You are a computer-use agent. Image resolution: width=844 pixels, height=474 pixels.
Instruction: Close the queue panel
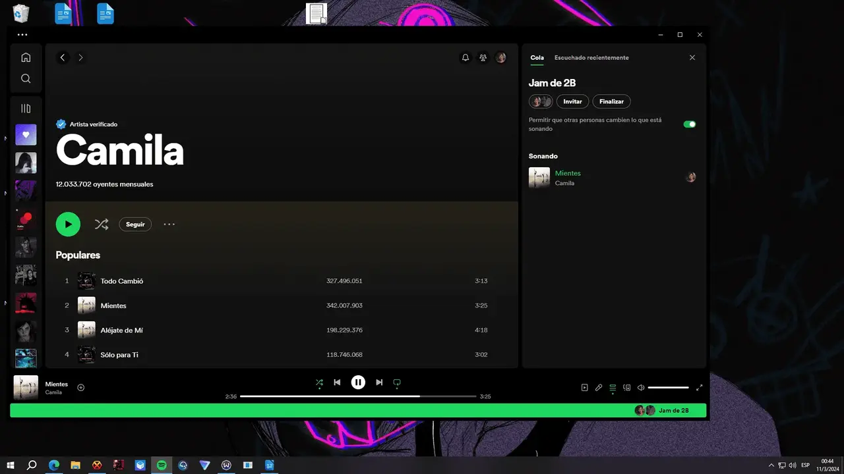692,58
